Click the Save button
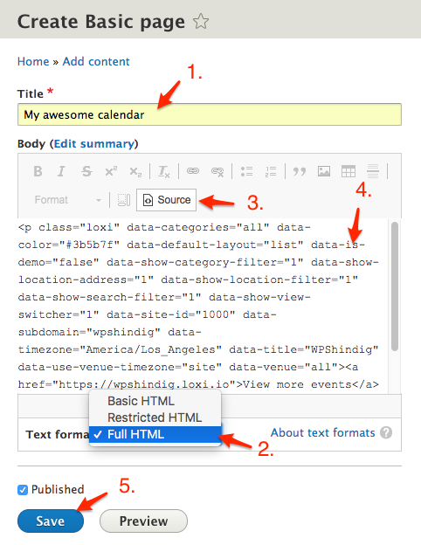The height and width of the screenshot is (545, 421). coord(51,521)
